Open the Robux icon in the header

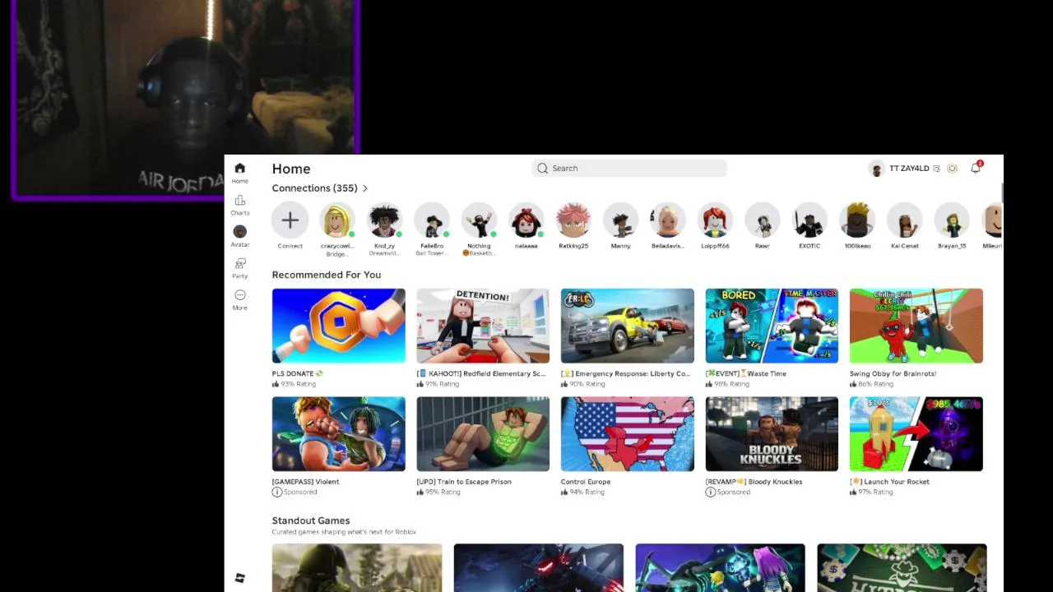click(952, 169)
